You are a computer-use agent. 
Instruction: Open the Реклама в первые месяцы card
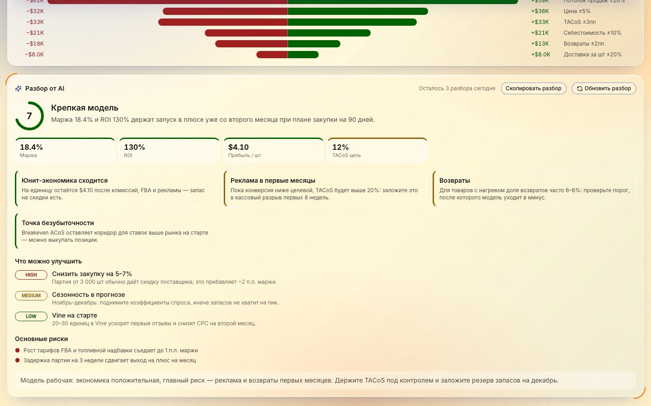click(325, 189)
